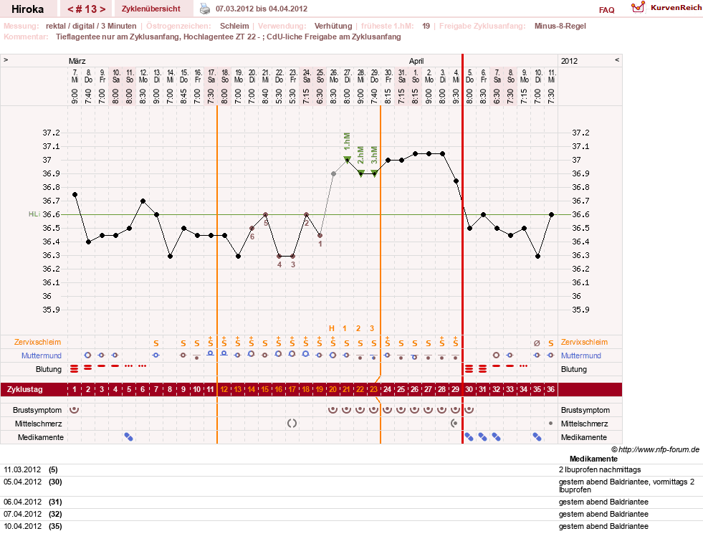The image size is (703, 554).
Task: Click the date column 7. Mi
Action: pos(75,76)
